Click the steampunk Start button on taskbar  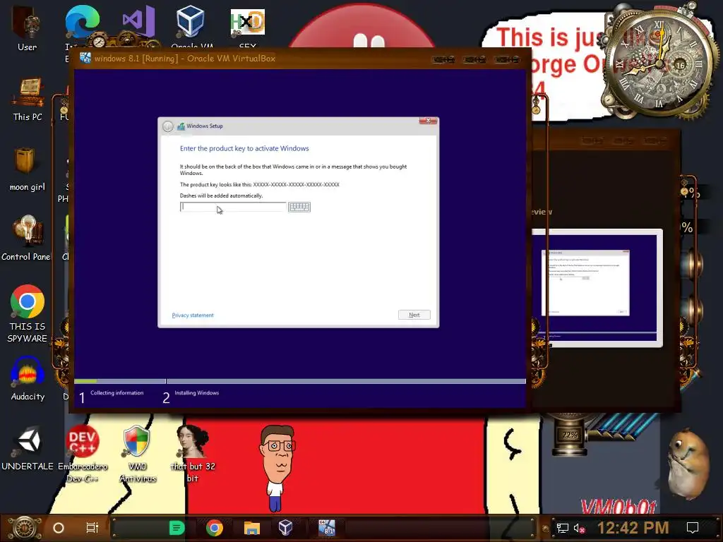pos(24,528)
